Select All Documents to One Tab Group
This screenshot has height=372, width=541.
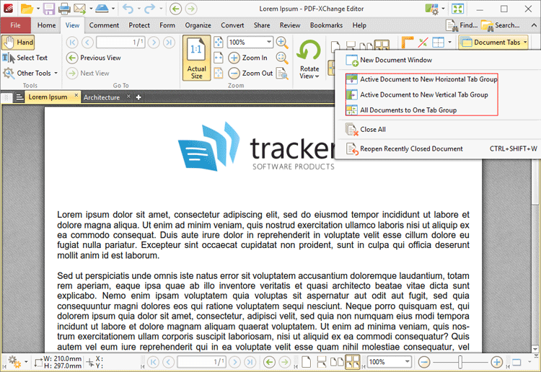[408, 110]
